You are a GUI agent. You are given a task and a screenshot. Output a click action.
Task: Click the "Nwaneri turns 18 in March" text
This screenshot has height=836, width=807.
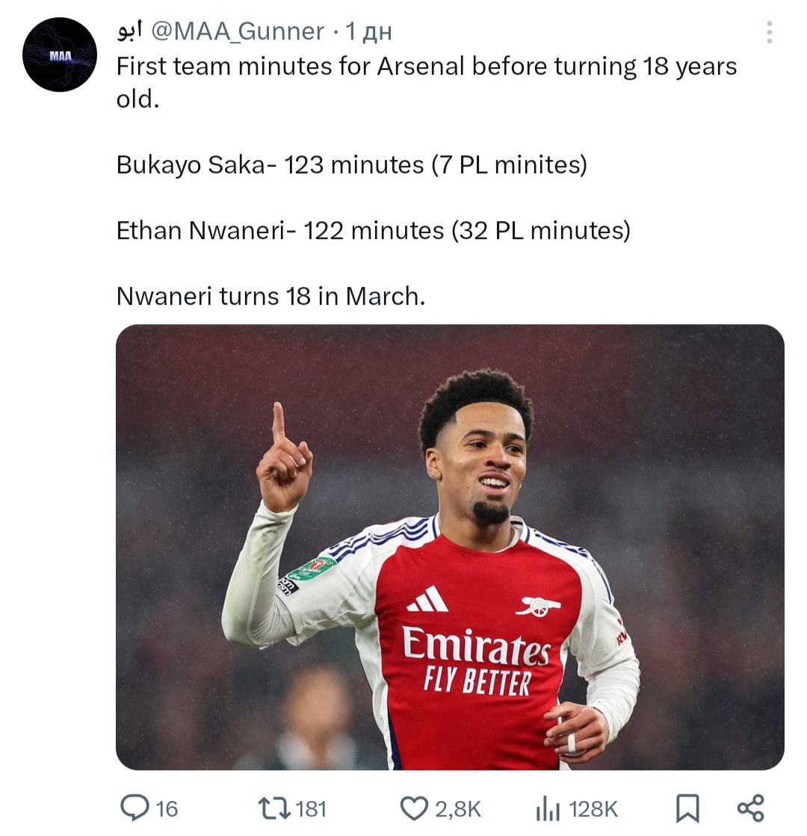tap(270, 297)
